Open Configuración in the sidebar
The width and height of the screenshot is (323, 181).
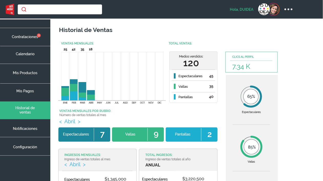click(x=25, y=147)
